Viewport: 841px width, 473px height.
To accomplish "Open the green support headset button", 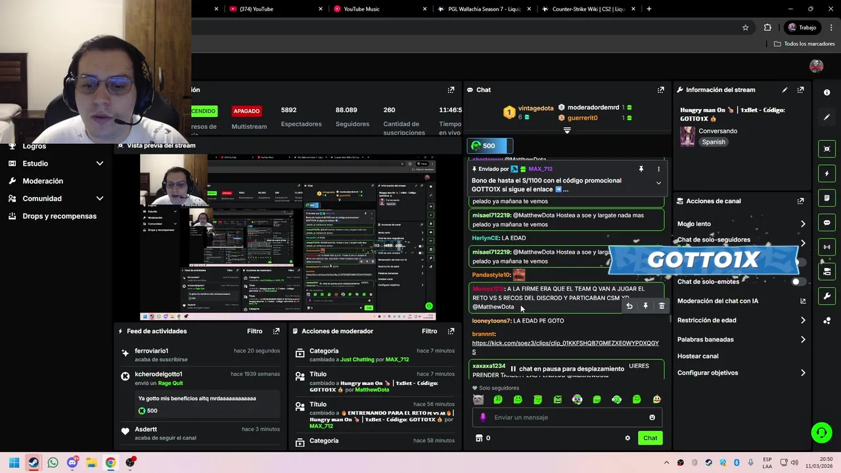I will pos(821,432).
